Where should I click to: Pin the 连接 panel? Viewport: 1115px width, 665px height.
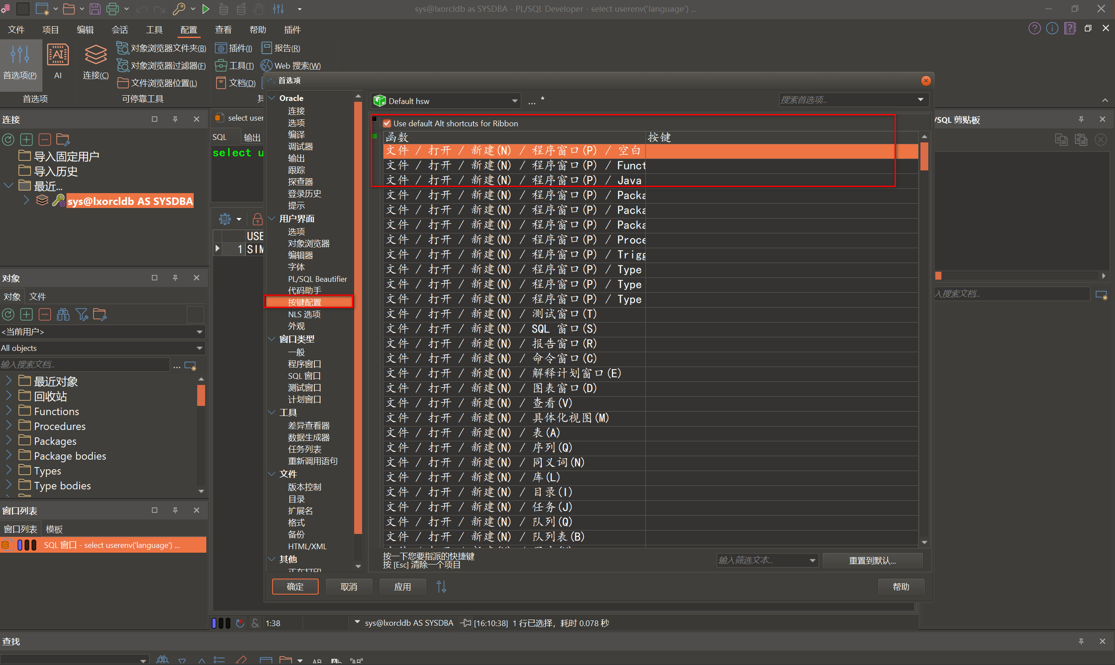(x=175, y=119)
